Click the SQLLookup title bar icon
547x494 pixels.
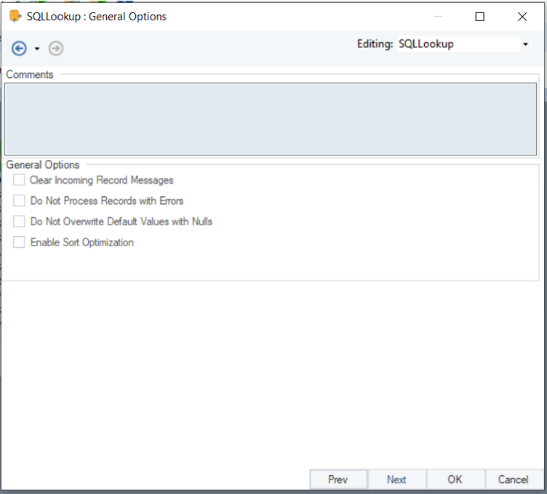point(15,17)
